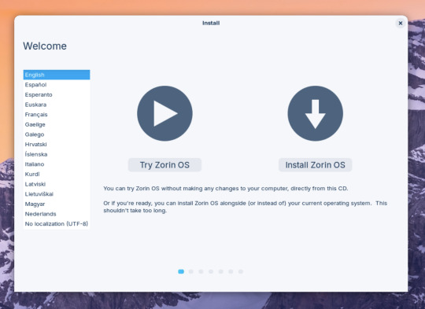Choose Íslenska from the list
This screenshot has height=309, width=425.
coord(57,154)
